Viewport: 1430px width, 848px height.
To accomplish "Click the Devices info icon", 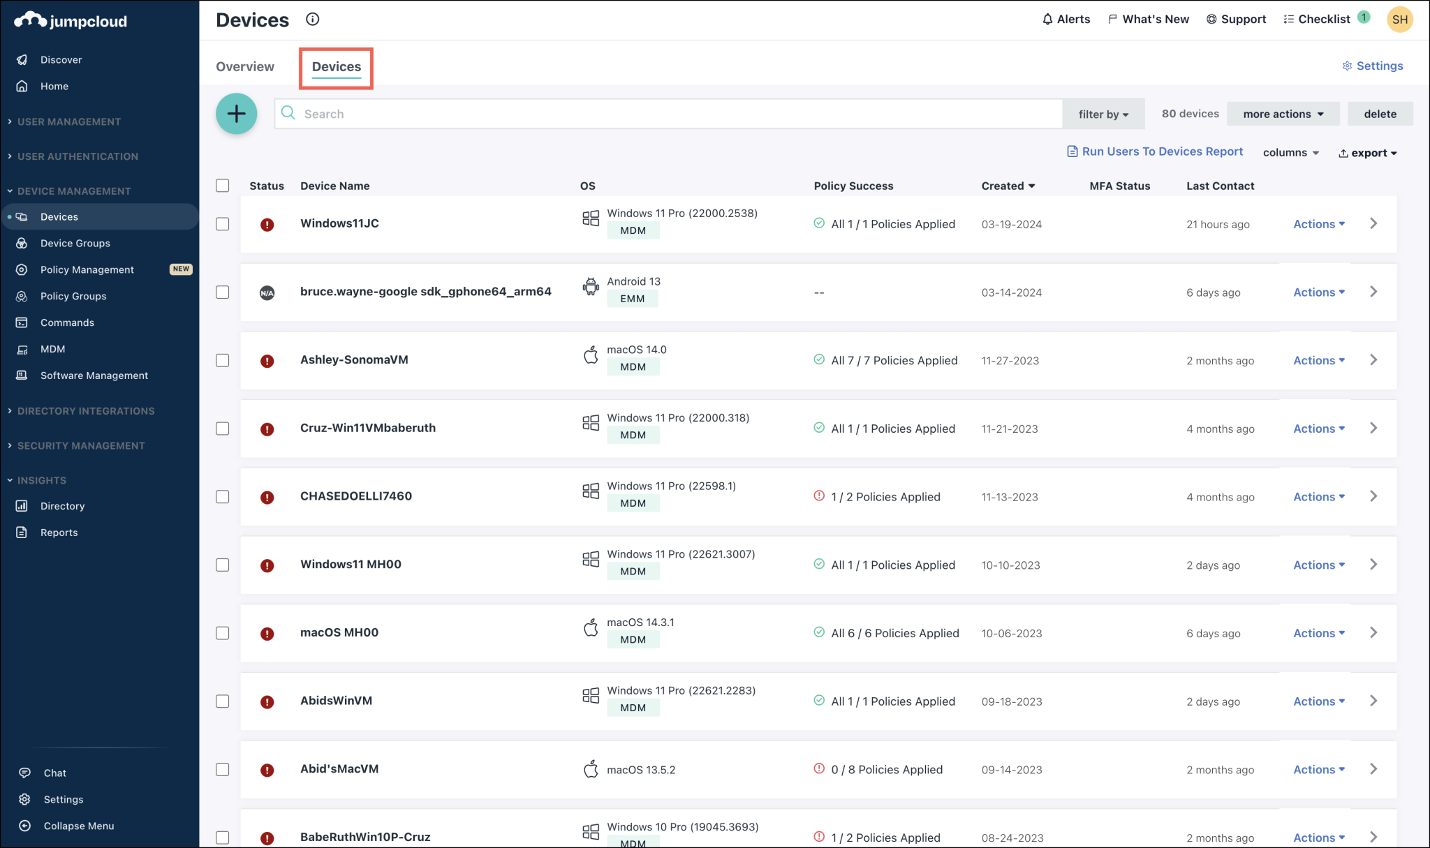I will tap(312, 19).
